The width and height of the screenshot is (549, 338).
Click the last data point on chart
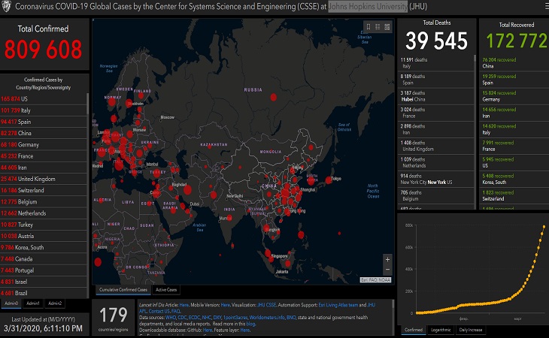point(544,227)
